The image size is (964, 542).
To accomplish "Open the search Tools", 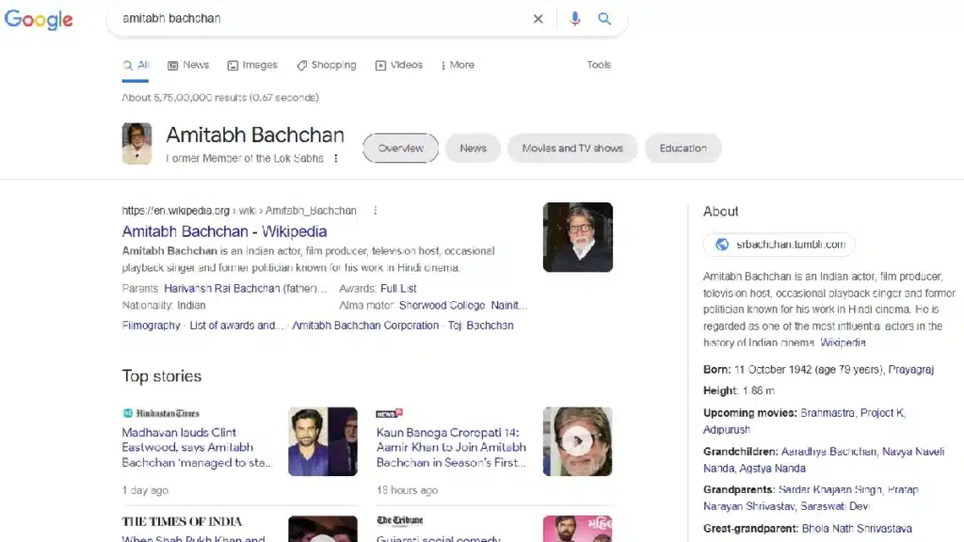I will pyautogui.click(x=599, y=65).
